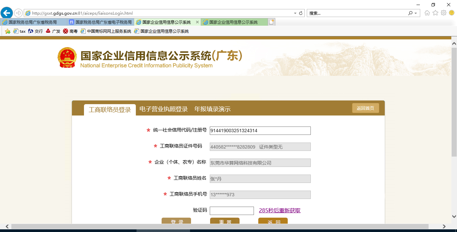Click the 验证码 input box

(x=232, y=211)
